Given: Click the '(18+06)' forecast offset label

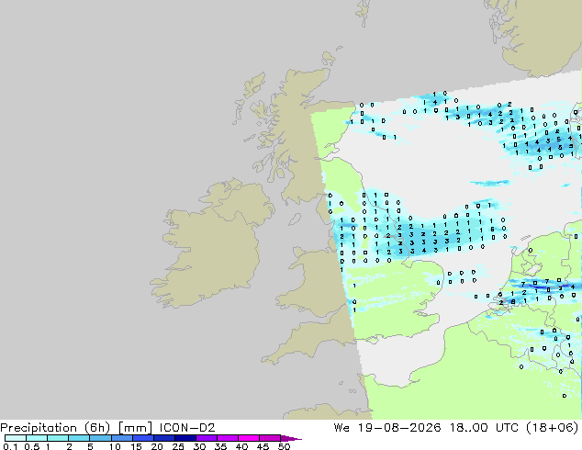Looking at the screenshot, I should pyautogui.click(x=552, y=428).
